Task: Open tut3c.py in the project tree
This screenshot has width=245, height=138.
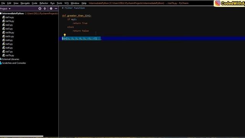Action: (x=10, y=36)
